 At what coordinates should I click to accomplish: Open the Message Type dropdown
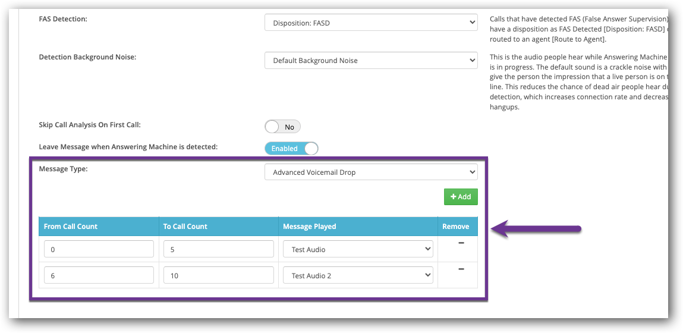click(x=371, y=172)
